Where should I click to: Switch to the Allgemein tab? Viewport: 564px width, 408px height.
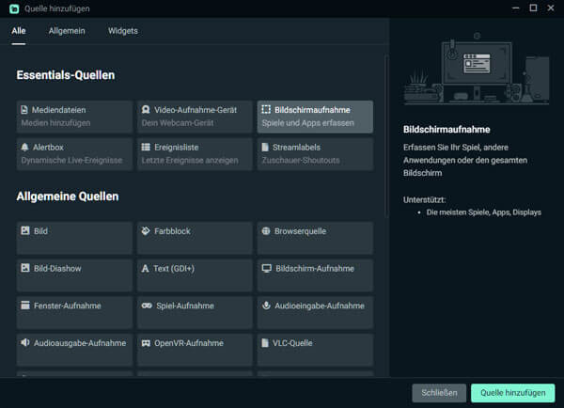[67, 31]
